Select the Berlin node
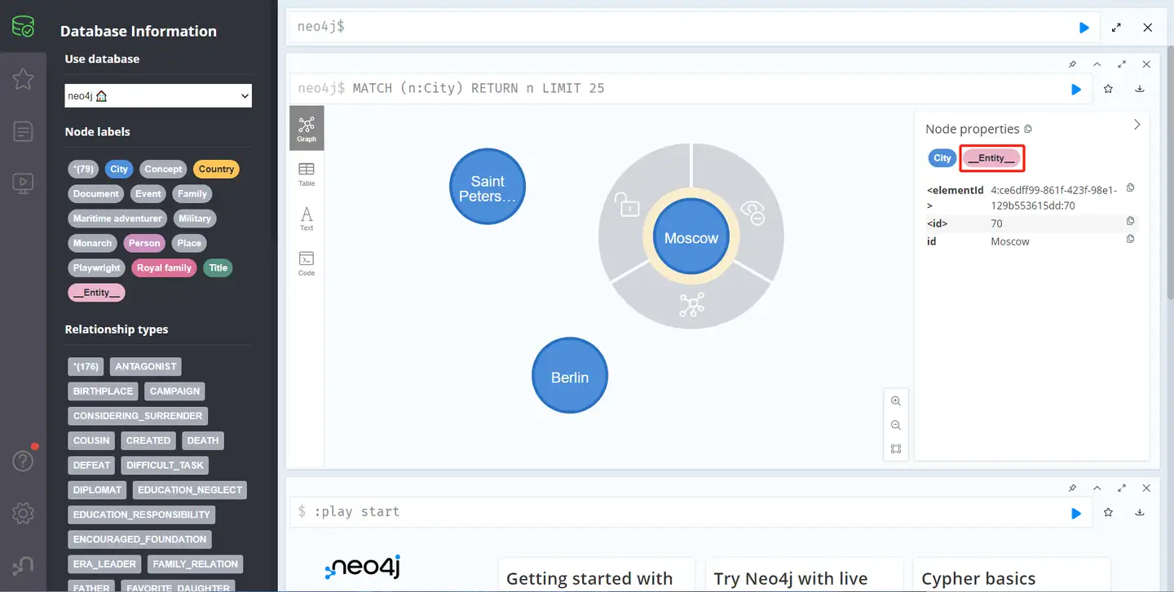Image resolution: width=1174 pixels, height=592 pixels. coord(570,377)
